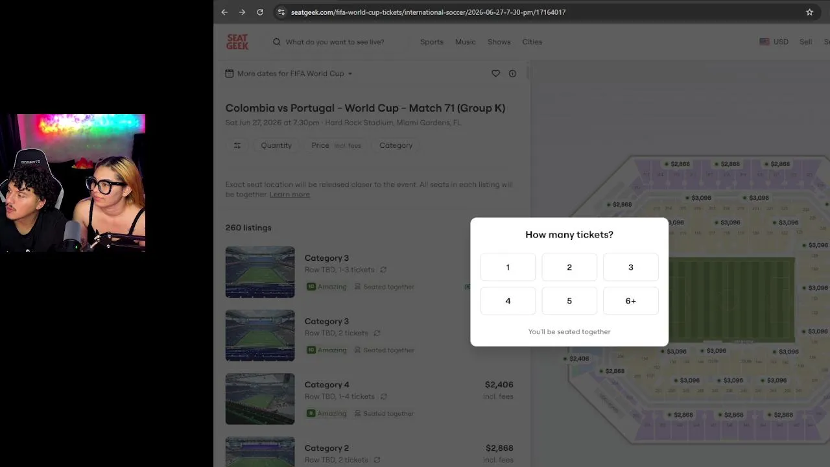Click refresh icon on Category 4 listing
Image resolution: width=830 pixels, height=467 pixels.
coord(383,396)
